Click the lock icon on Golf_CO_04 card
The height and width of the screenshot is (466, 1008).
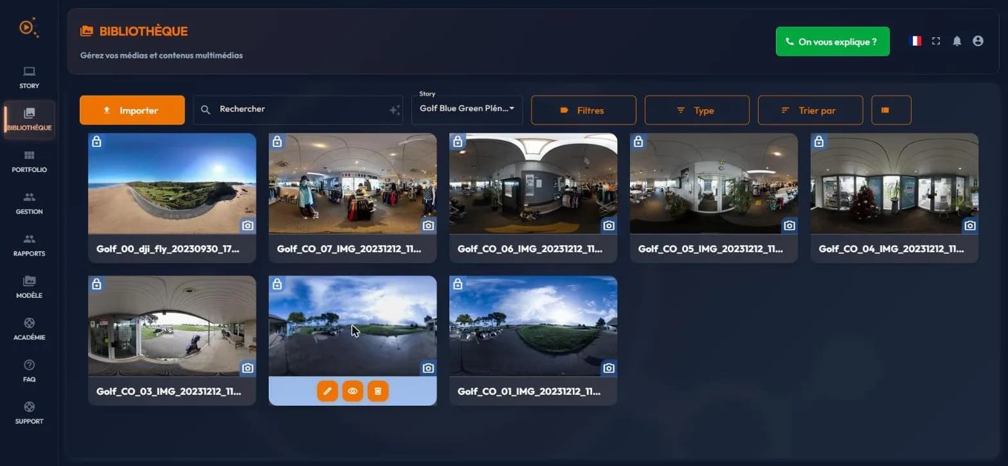[819, 141]
